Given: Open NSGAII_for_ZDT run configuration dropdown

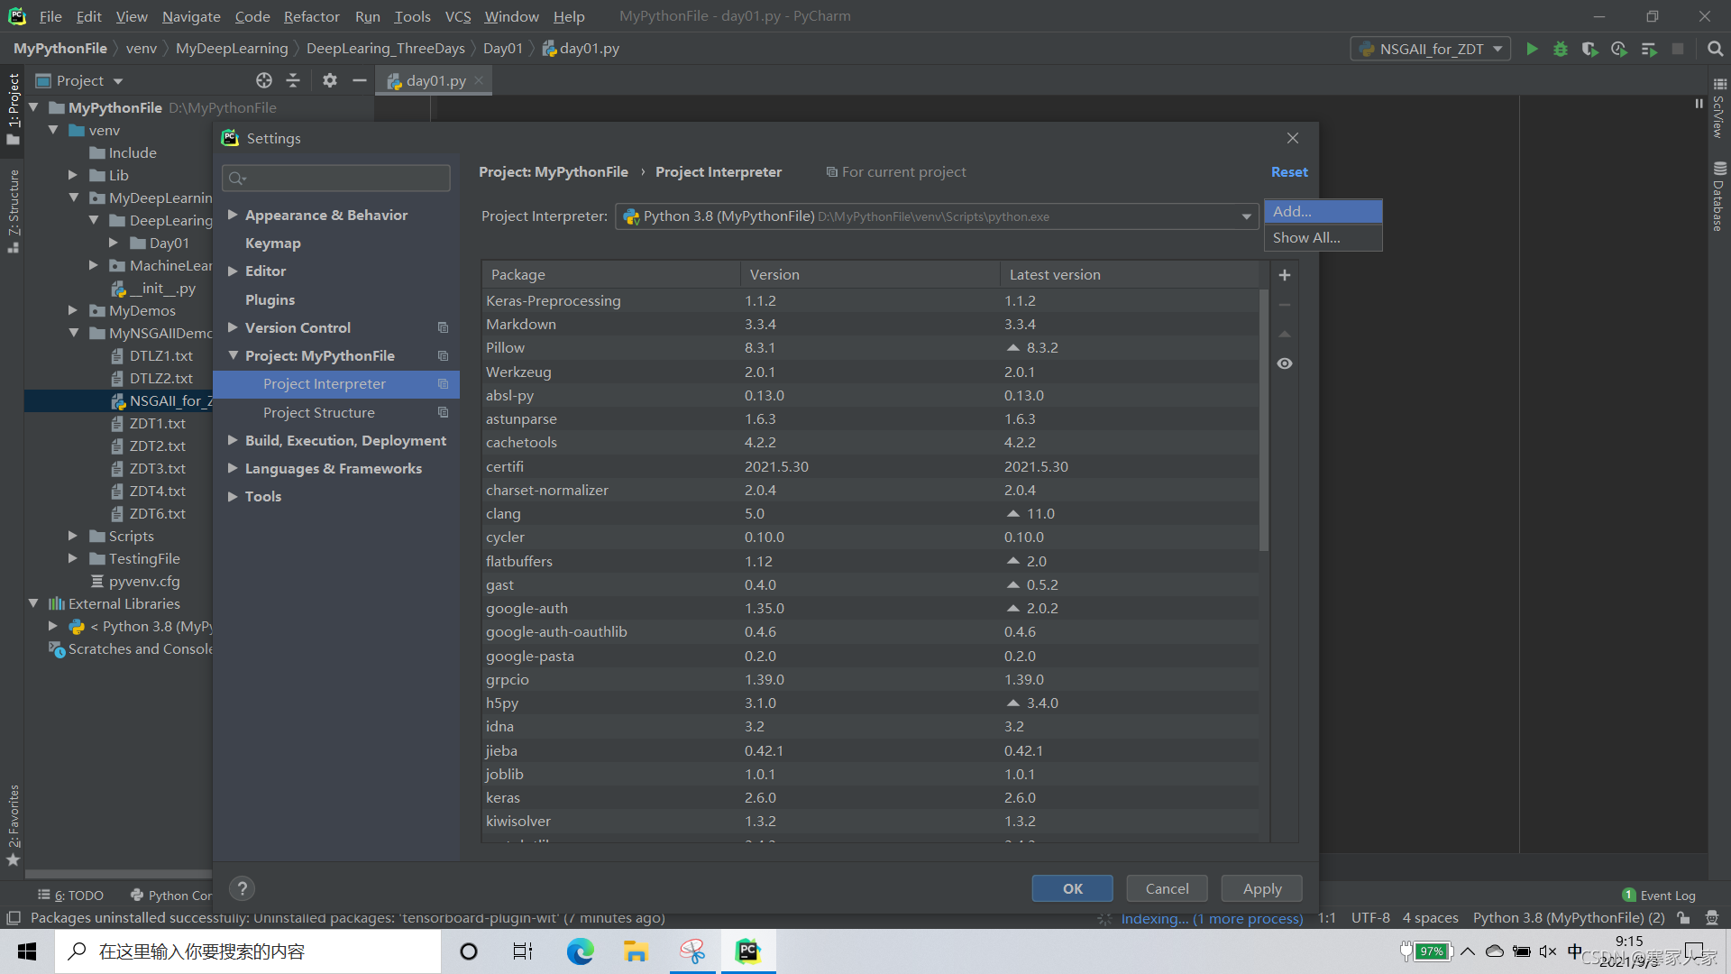Looking at the screenshot, I should (x=1430, y=49).
